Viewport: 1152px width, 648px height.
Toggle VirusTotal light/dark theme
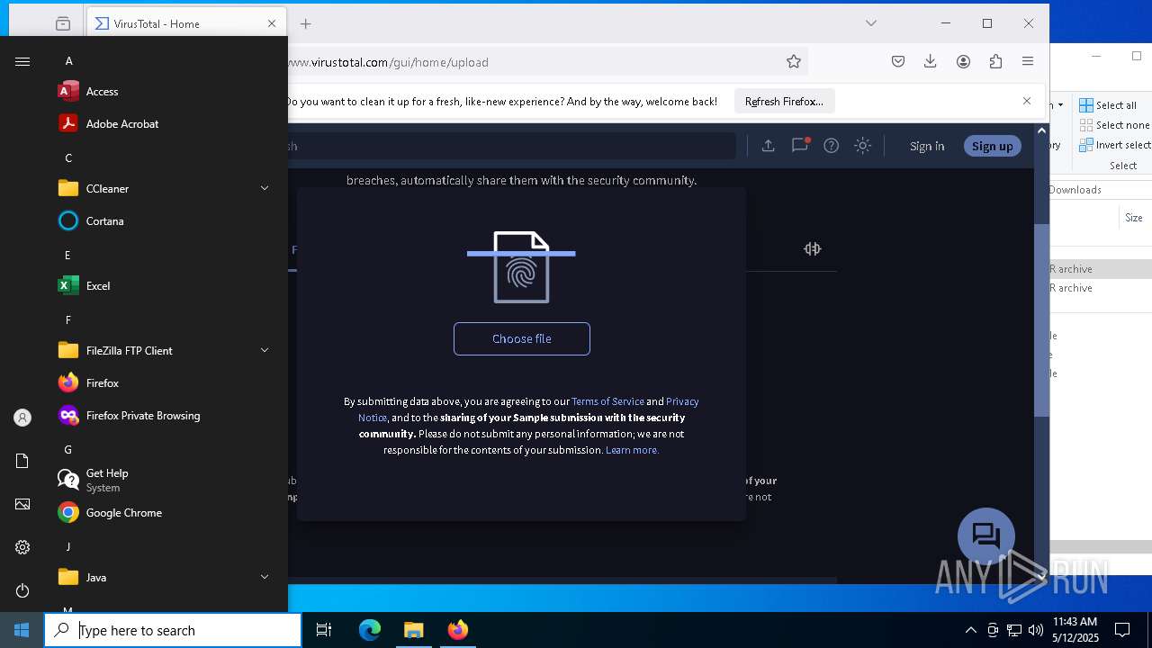coord(863,146)
